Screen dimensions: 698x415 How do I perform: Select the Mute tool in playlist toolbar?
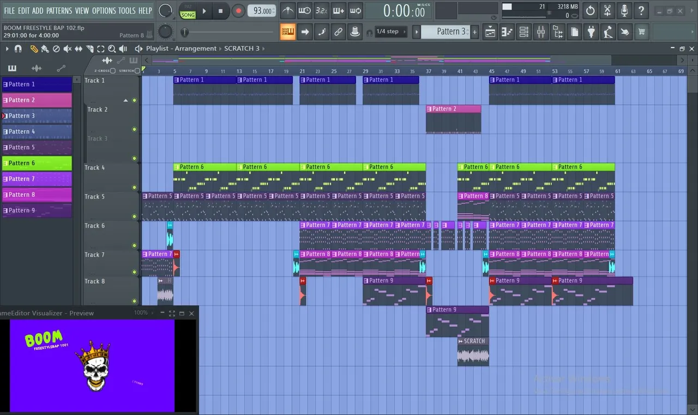[x=68, y=48]
